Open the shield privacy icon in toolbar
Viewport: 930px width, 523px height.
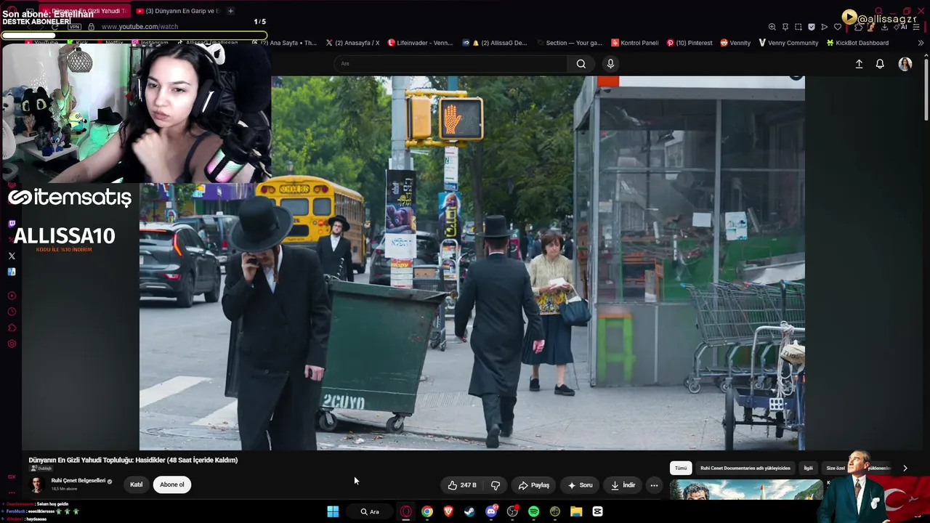(812, 27)
